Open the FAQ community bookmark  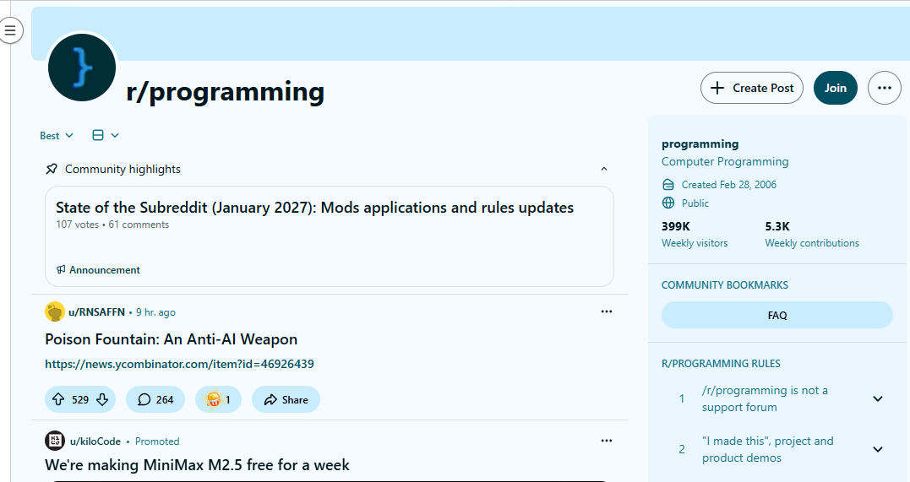click(776, 315)
